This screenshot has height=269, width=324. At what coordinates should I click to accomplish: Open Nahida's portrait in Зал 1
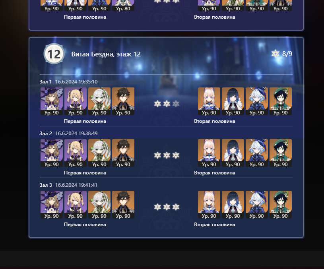tap(99, 101)
